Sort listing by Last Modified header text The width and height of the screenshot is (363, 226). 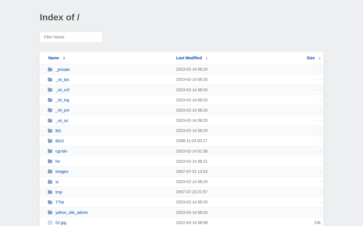[189, 58]
